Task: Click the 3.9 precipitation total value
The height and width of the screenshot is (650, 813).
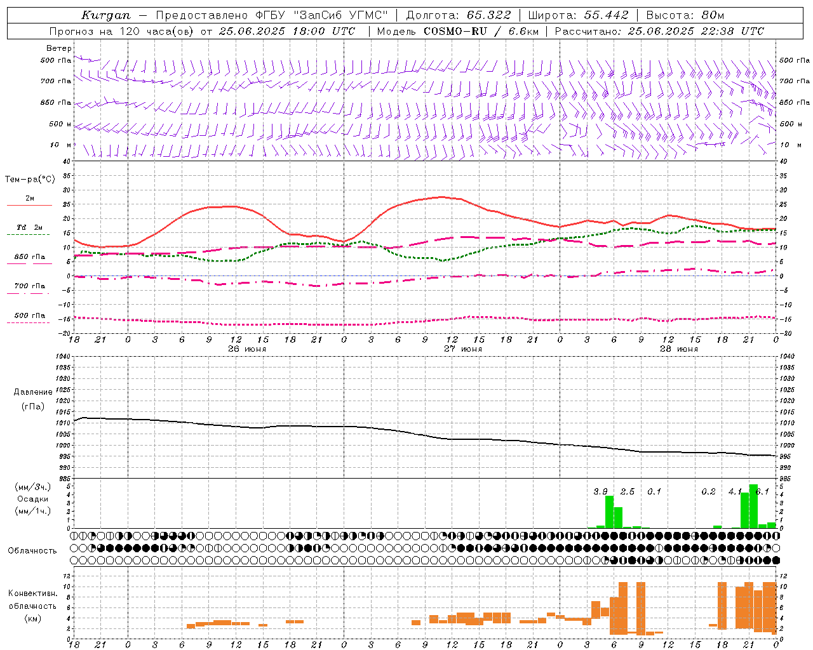Action: pyautogui.click(x=600, y=492)
